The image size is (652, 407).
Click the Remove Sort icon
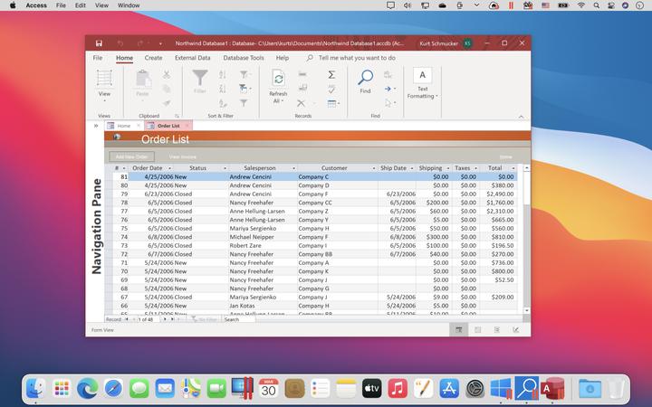coord(223,103)
